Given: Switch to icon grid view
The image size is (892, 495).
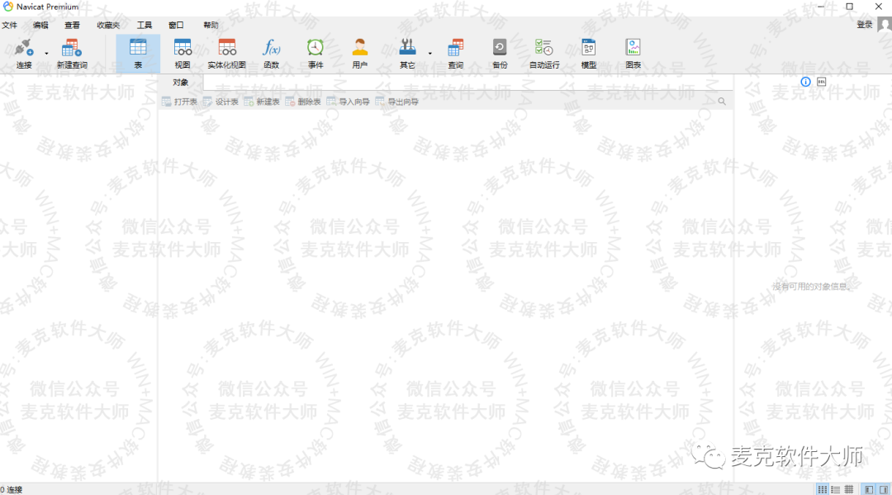Looking at the screenshot, I should [823, 489].
